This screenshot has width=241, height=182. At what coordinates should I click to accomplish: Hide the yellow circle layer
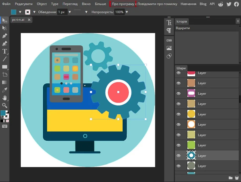point(179,114)
